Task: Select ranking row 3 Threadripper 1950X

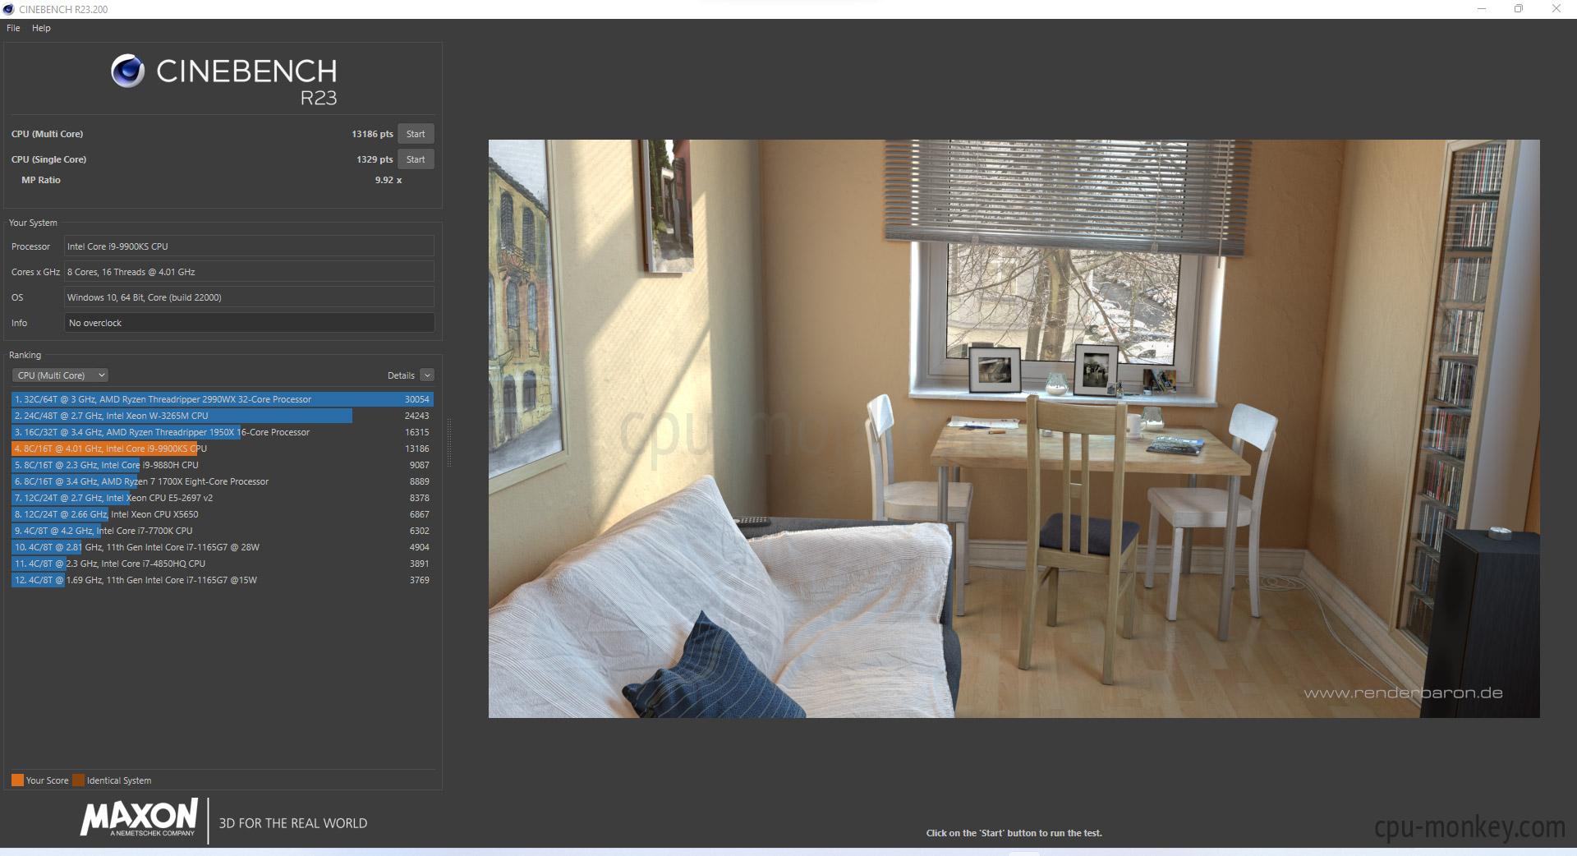Action: pos(223,432)
